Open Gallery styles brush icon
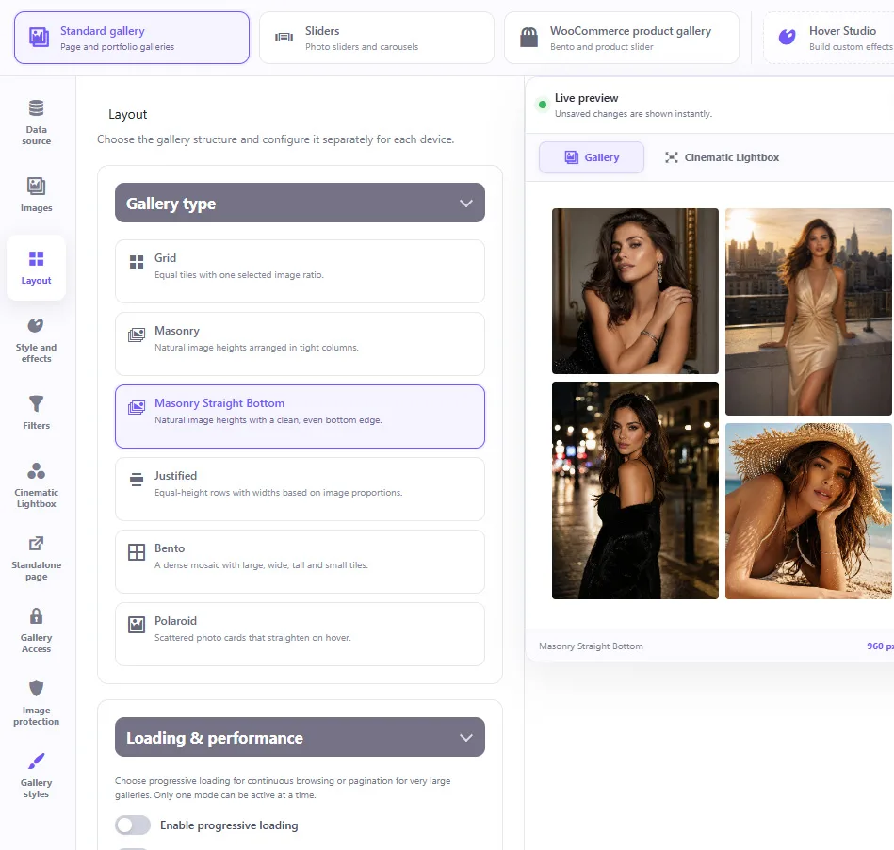This screenshot has width=894, height=850. (36, 761)
